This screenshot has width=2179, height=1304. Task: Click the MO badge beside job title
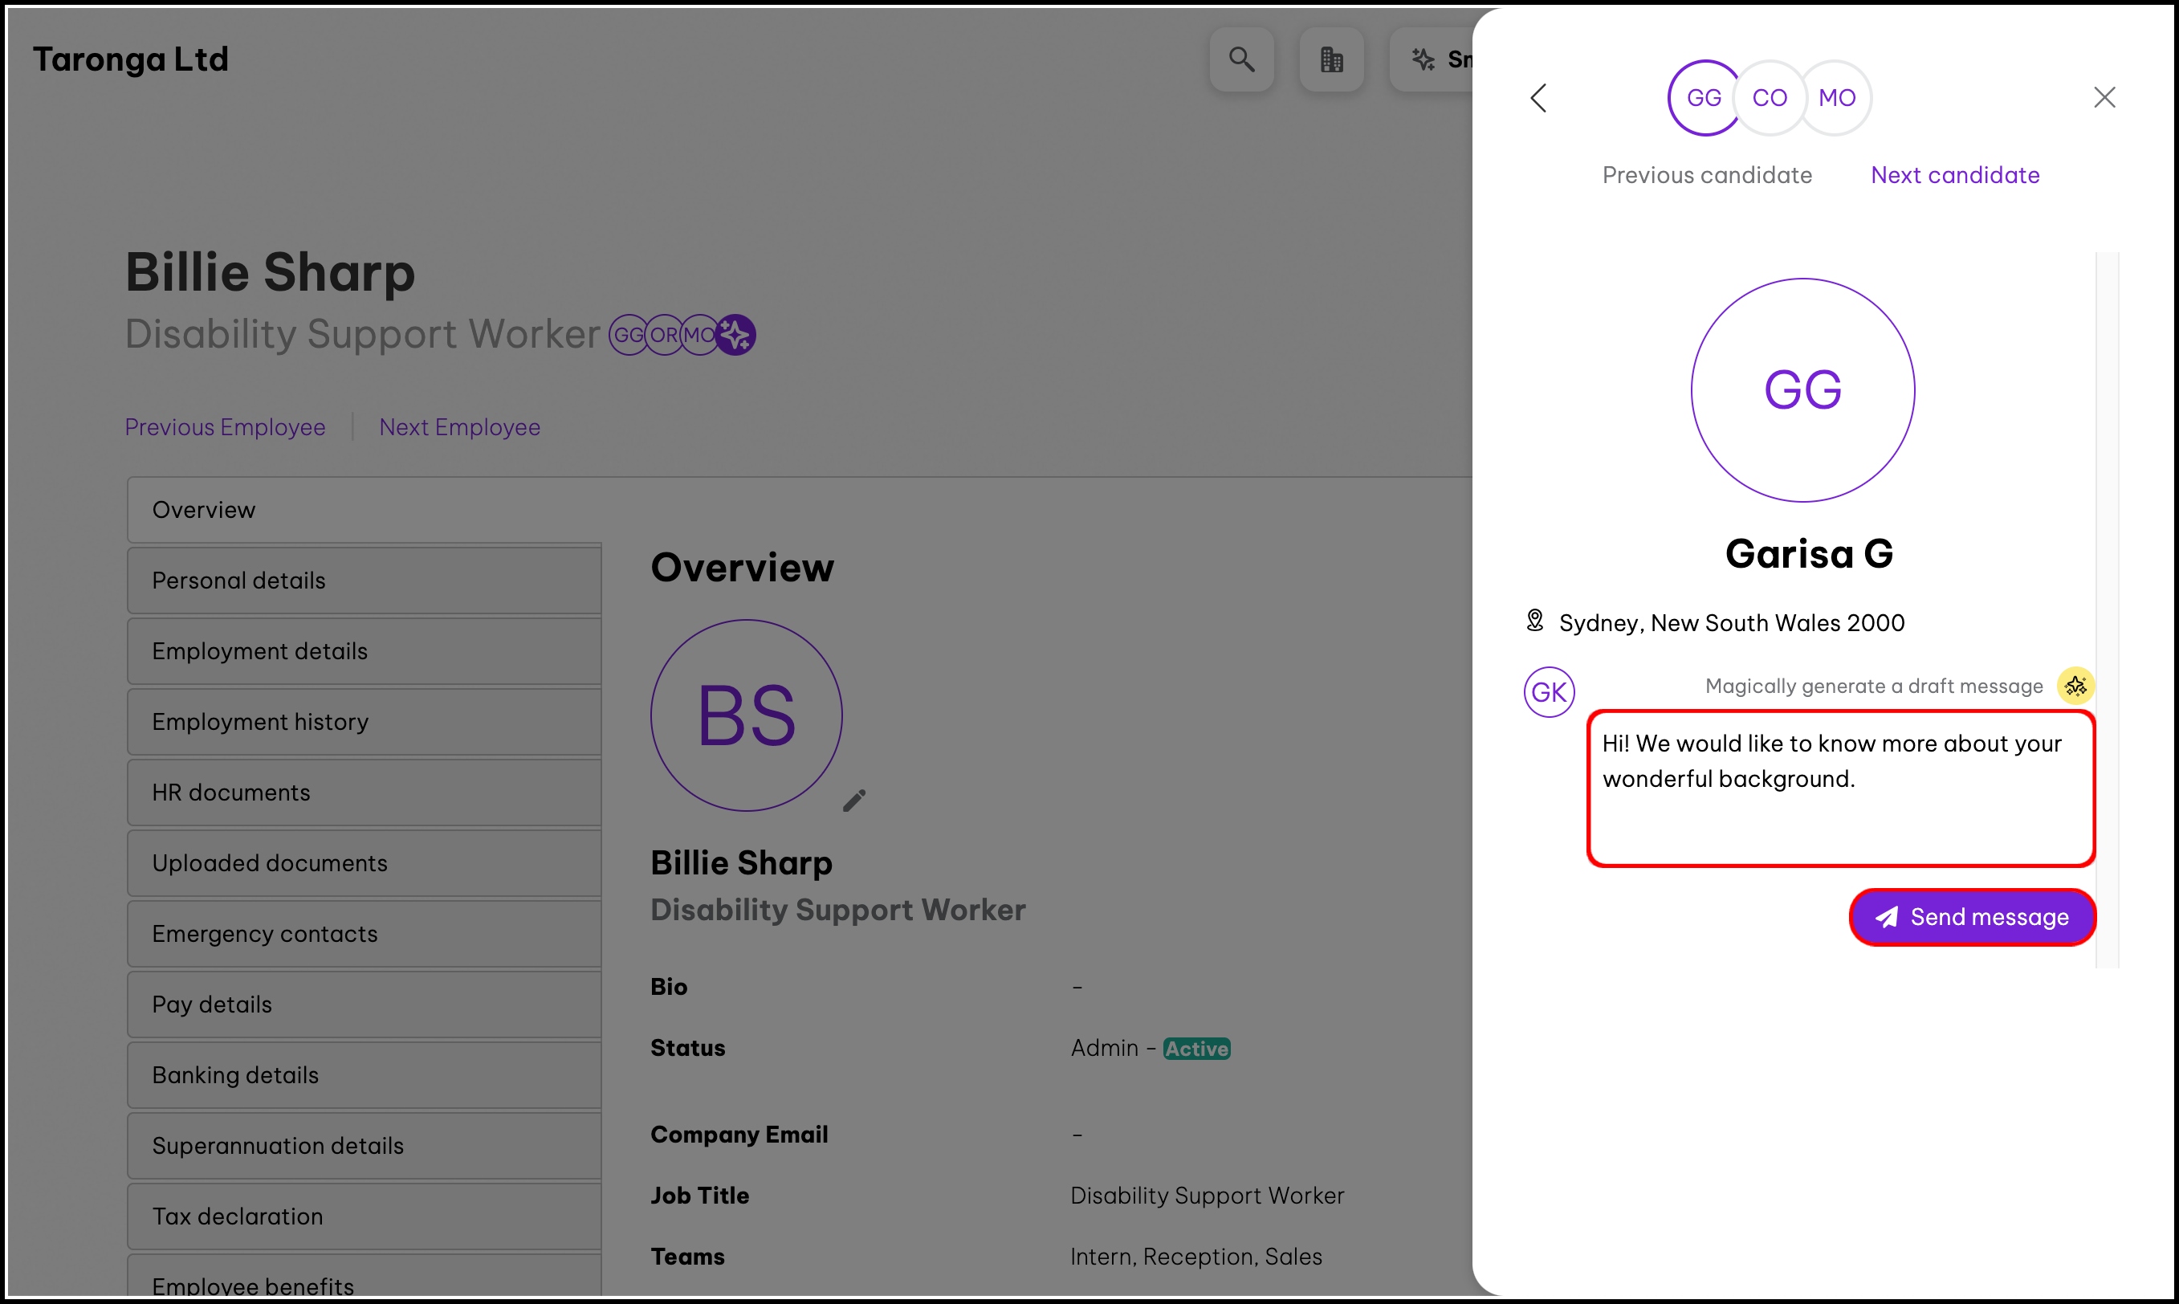[699, 335]
